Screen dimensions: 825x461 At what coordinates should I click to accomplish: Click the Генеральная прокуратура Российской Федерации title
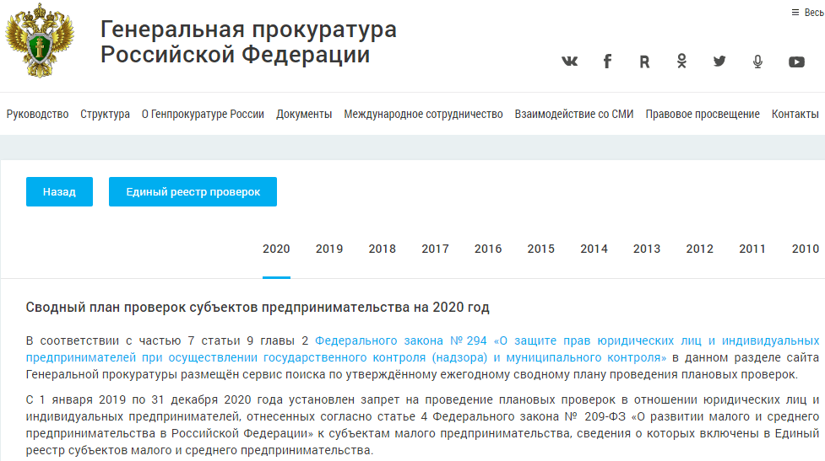(x=248, y=42)
